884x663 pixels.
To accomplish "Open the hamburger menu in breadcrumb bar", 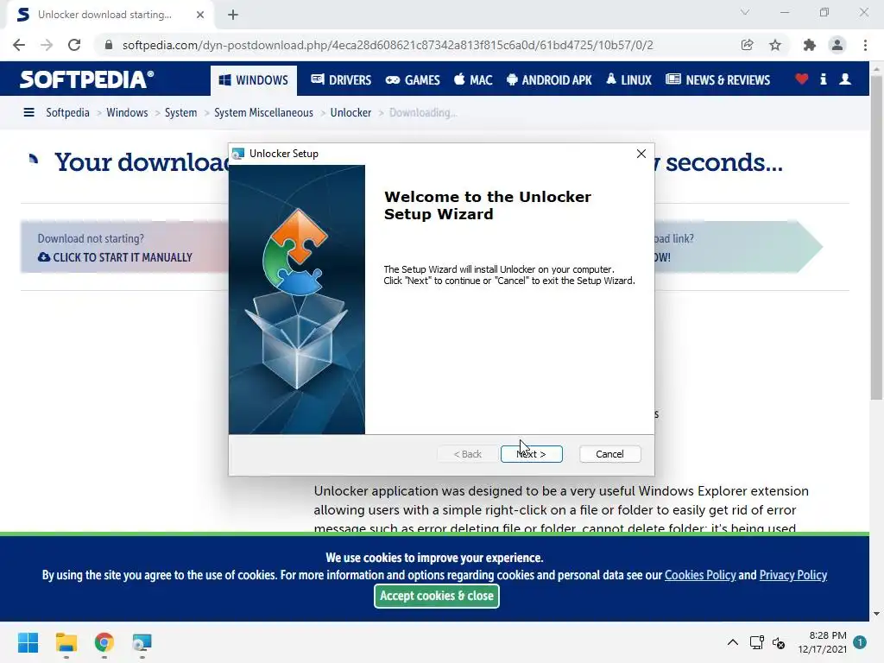I will point(28,112).
